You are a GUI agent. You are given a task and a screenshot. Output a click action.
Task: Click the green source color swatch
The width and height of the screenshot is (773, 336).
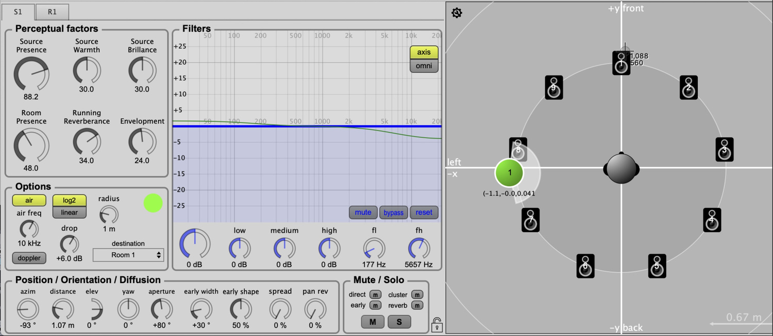coord(153,203)
